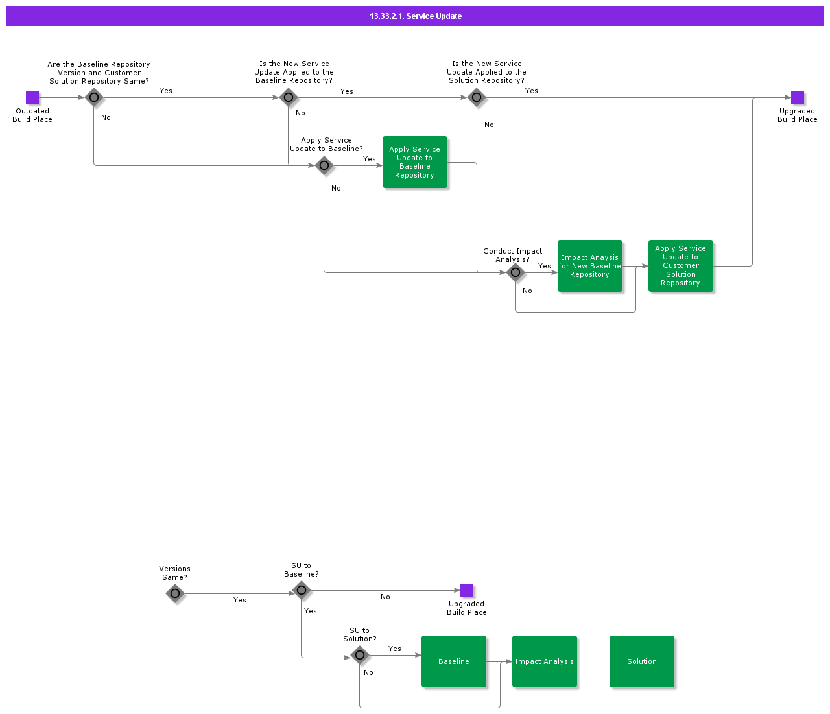830x714 pixels.
Task: Click the SU to Solution gateway
Action: coord(360,655)
